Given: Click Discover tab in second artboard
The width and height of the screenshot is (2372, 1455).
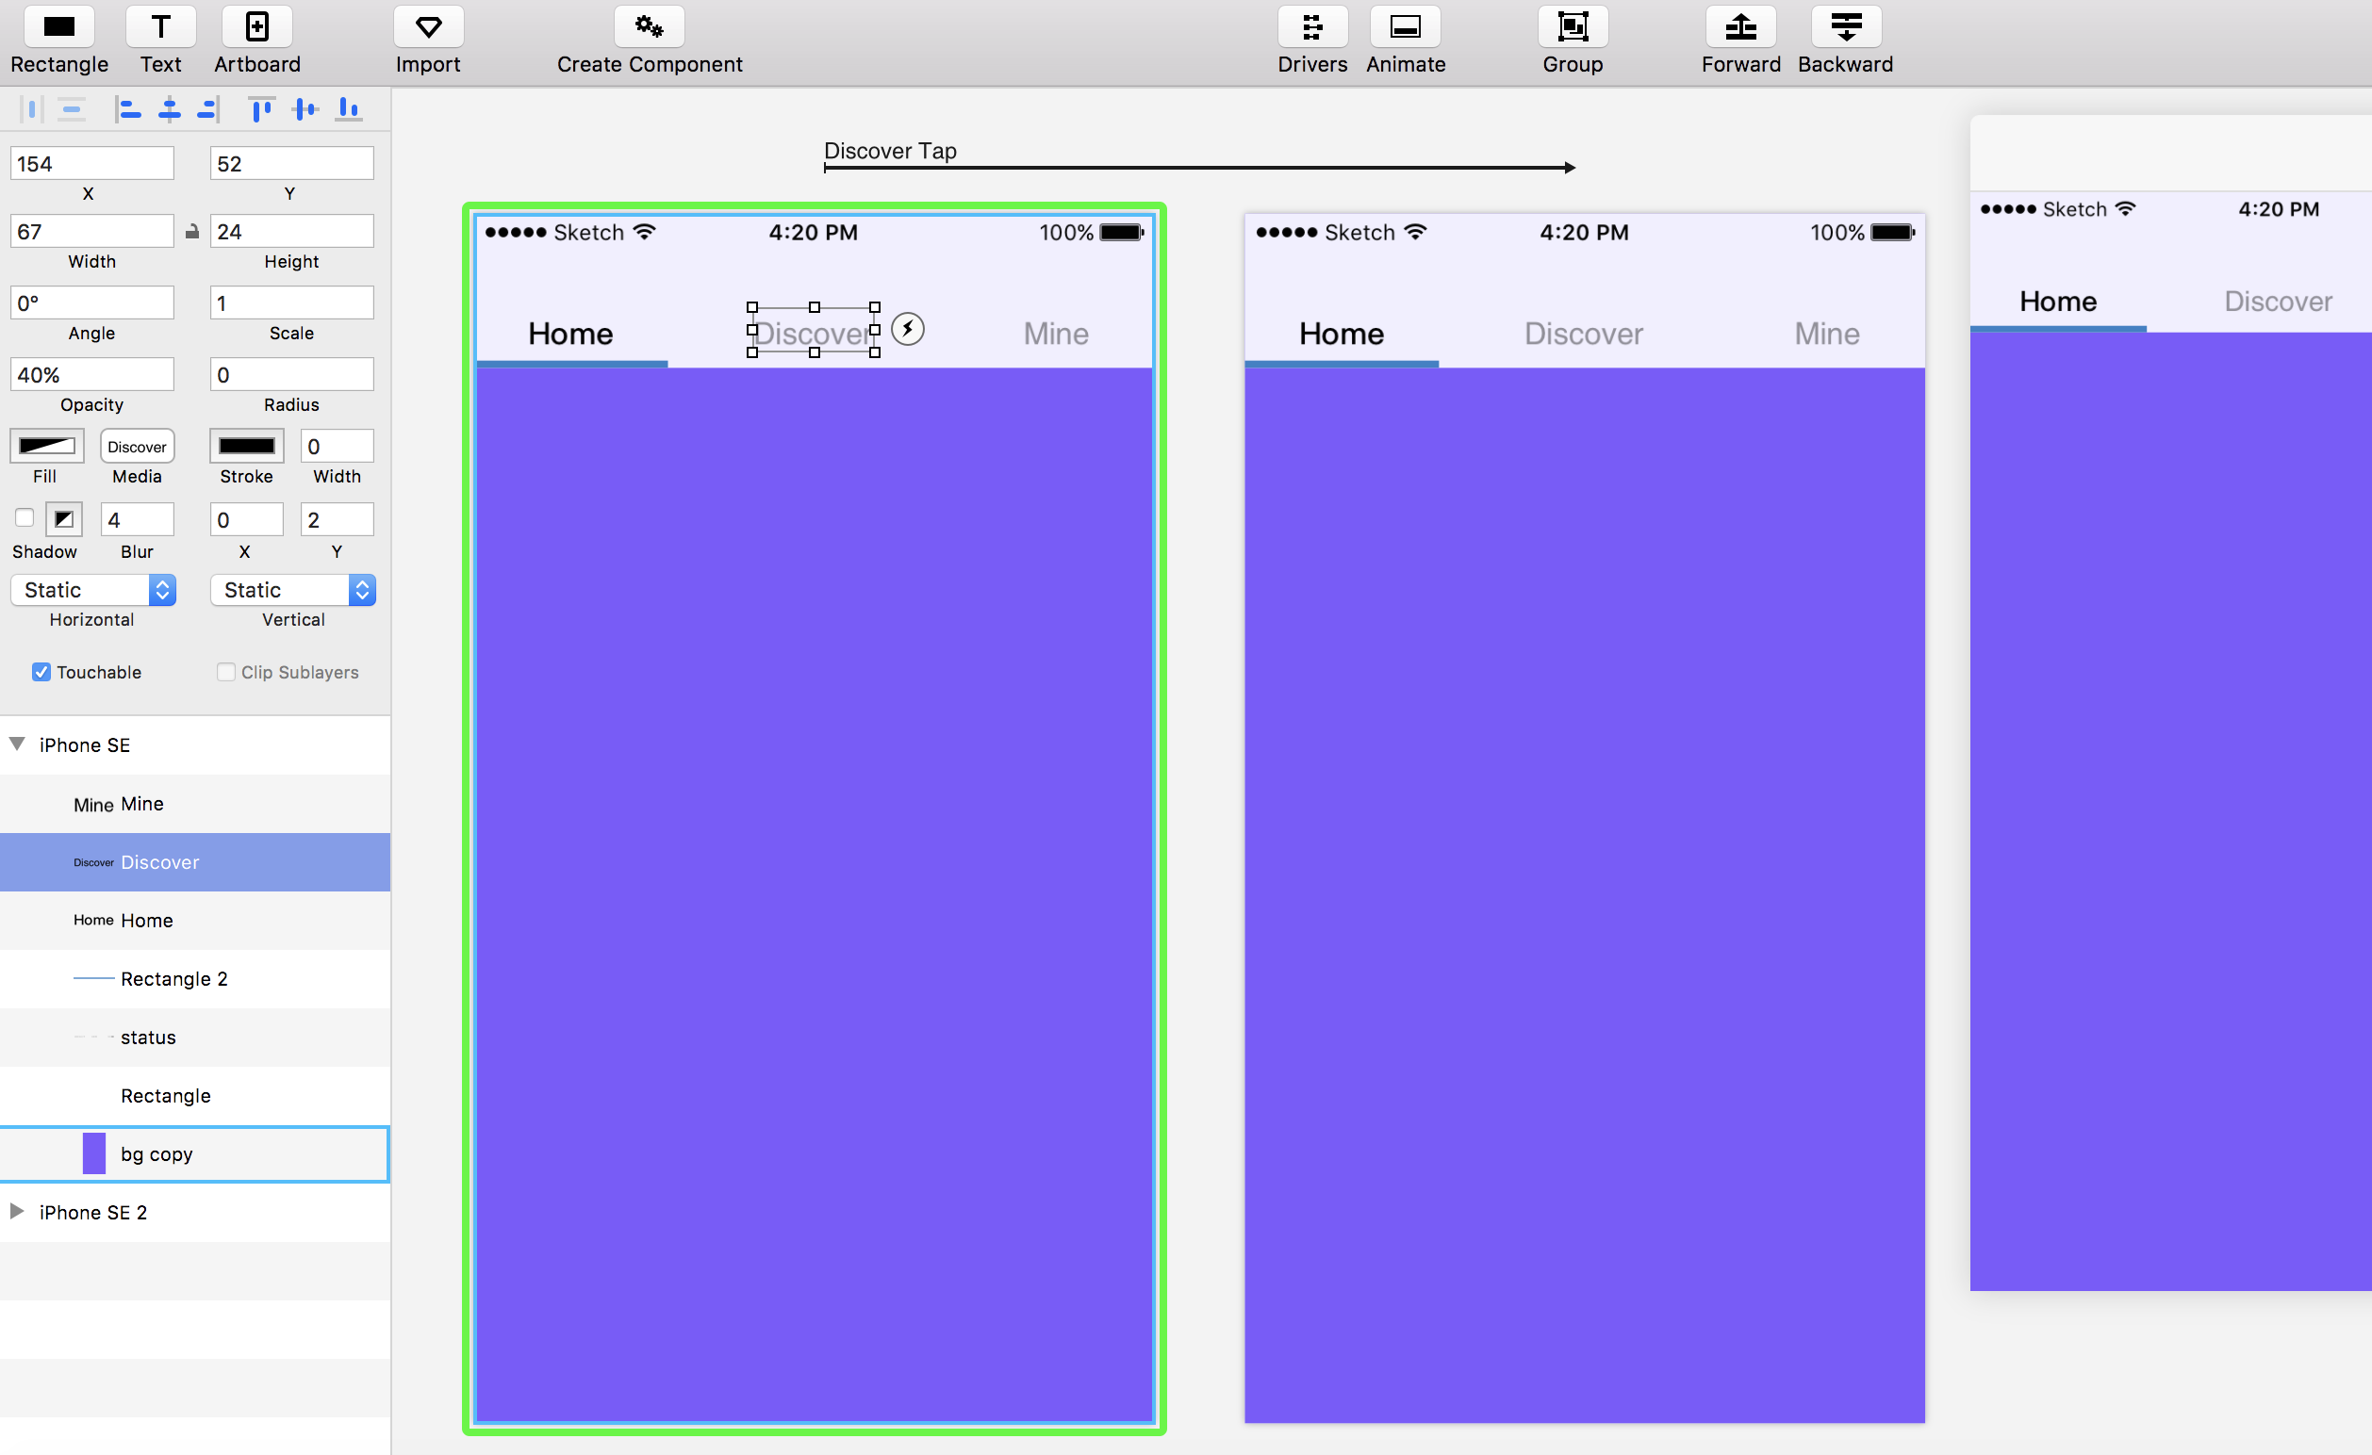Looking at the screenshot, I should point(1584,334).
